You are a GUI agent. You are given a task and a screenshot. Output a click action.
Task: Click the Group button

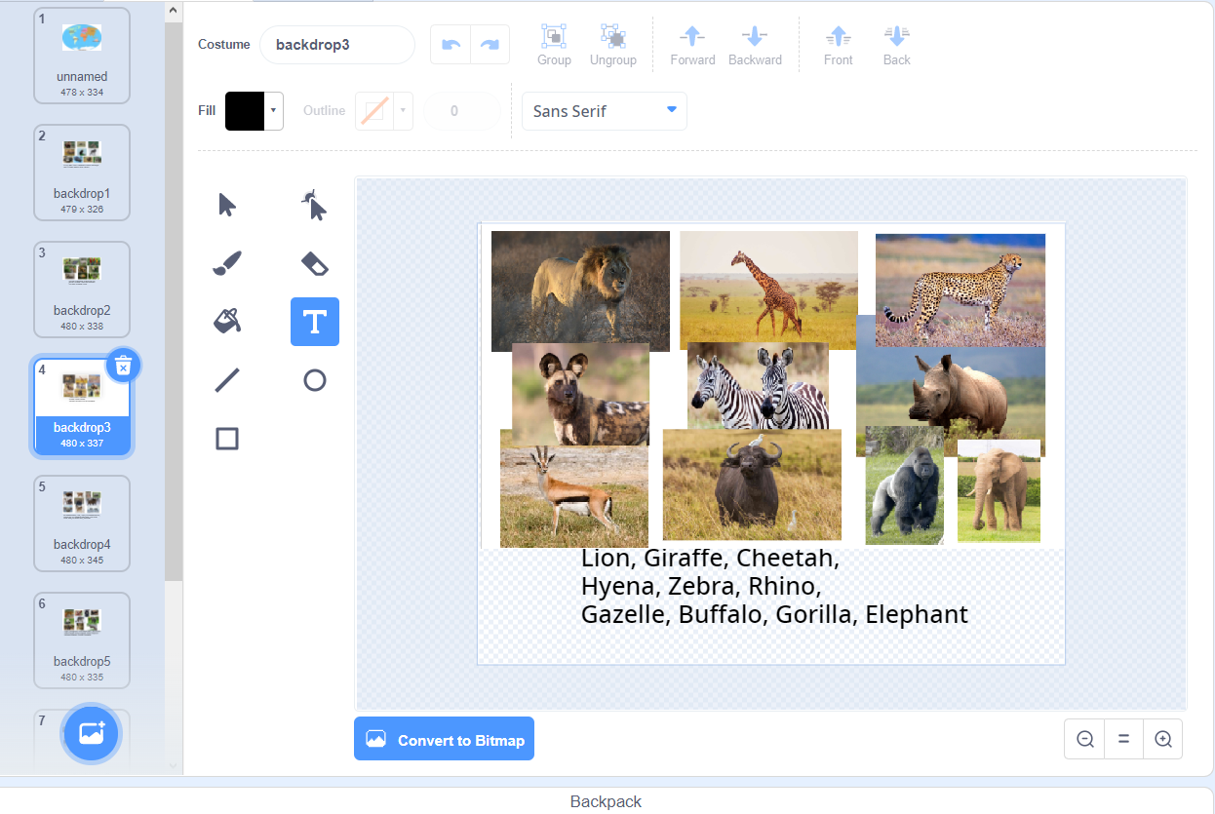tap(554, 45)
